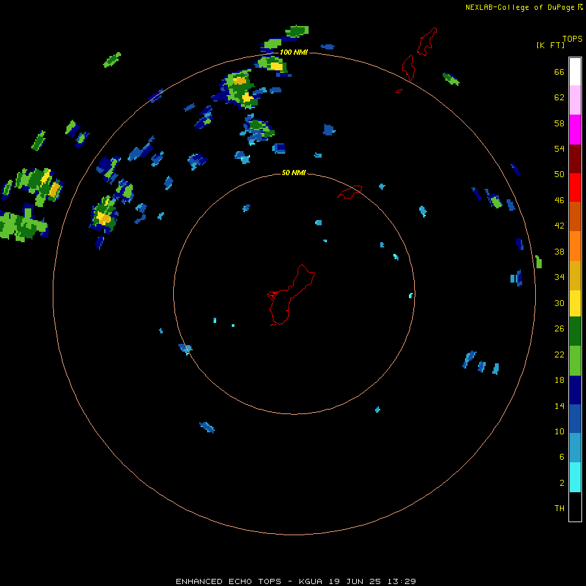Click the 'KGUA' station identifier in caption

pyautogui.click(x=310, y=581)
